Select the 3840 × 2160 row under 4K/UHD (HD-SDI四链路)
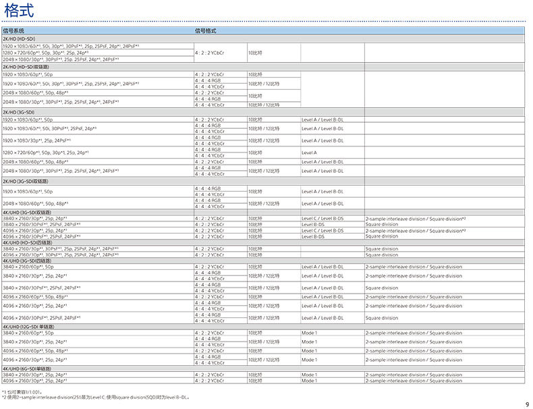This screenshot has height=409, width=533. point(263,248)
